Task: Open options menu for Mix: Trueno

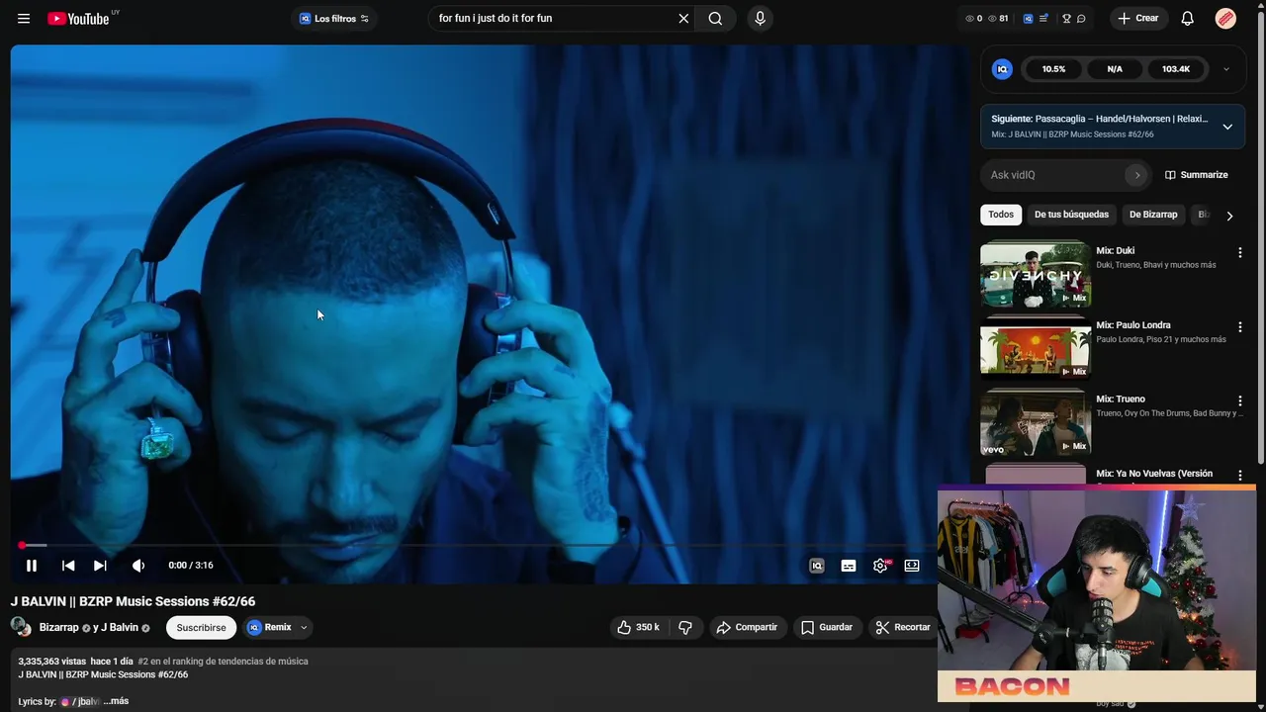Action: (x=1240, y=400)
